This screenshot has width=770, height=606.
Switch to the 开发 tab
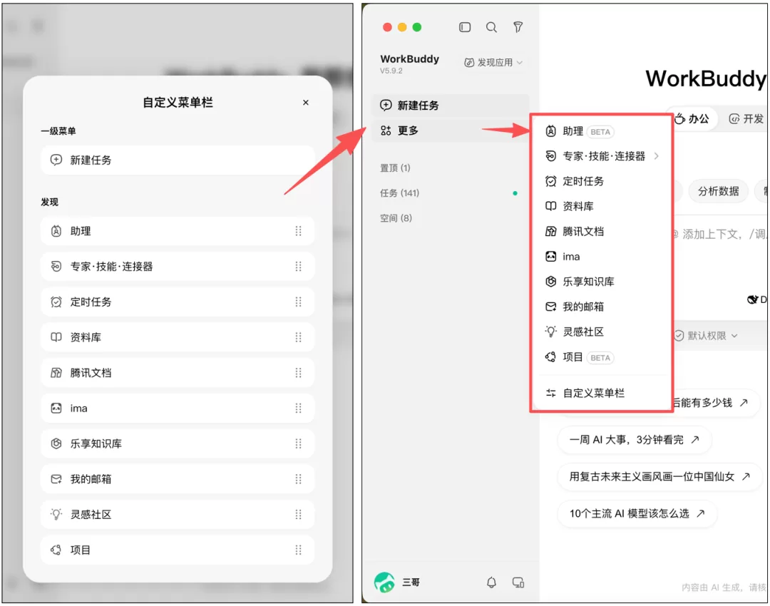pos(746,118)
